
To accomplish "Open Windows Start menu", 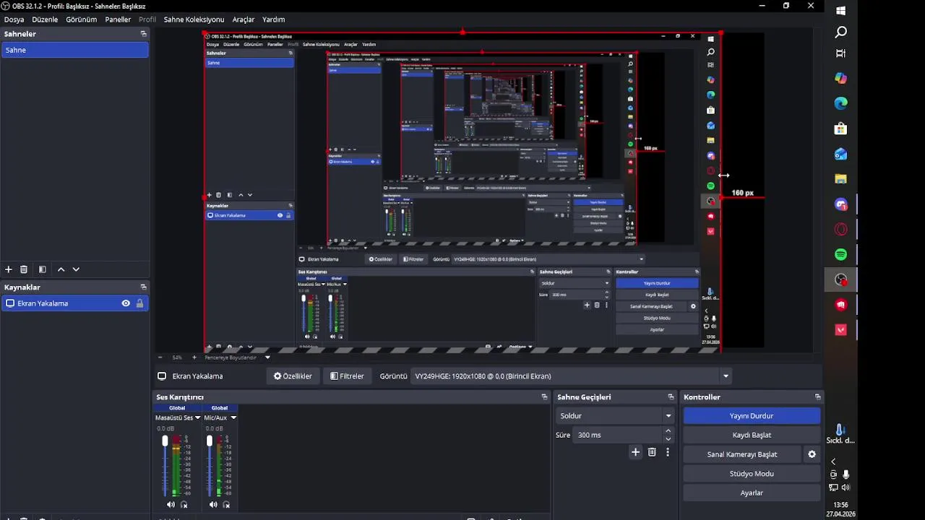I will pyautogui.click(x=840, y=11).
